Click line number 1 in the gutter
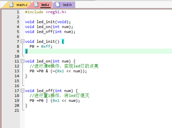Viewport: 172px width, 128px height. [18, 12]
